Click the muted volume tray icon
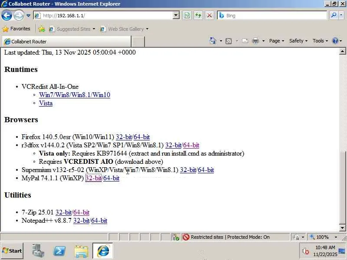Image resolution: width=347 pixels, height=260 pixels. pyautogui.click(x=306, y=251)
